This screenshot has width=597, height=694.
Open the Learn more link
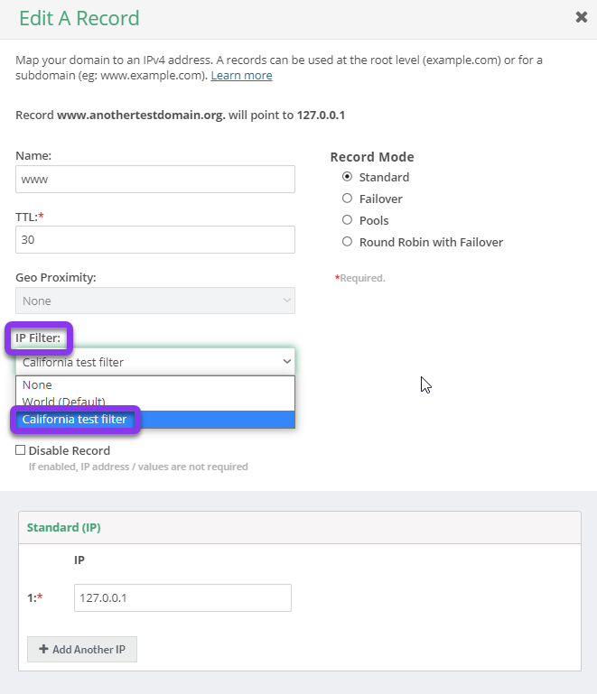pyautogui.click(x=241, y=75)
